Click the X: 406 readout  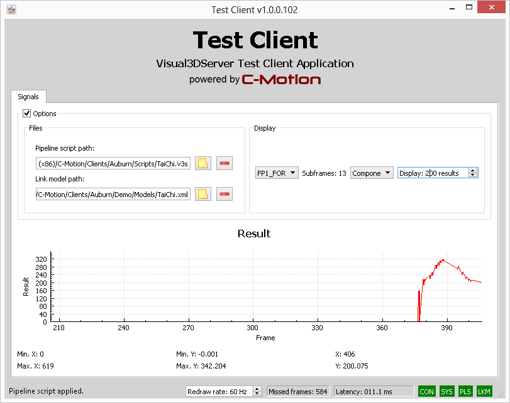click(345, 354)
